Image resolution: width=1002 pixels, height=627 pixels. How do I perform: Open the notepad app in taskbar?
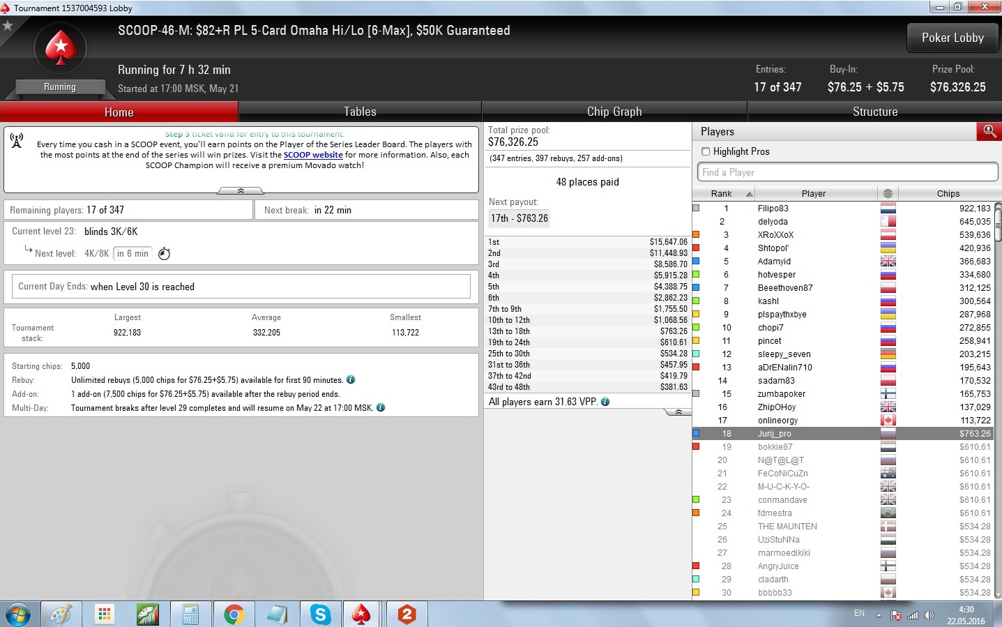[277, 614]
